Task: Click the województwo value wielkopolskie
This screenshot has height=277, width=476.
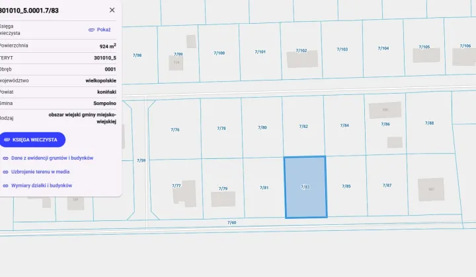Action: point(100,80)
